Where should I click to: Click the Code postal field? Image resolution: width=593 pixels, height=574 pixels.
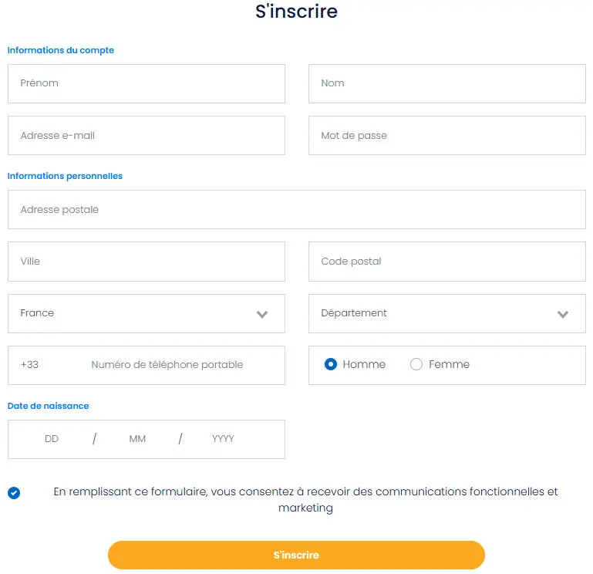[447, 262]
